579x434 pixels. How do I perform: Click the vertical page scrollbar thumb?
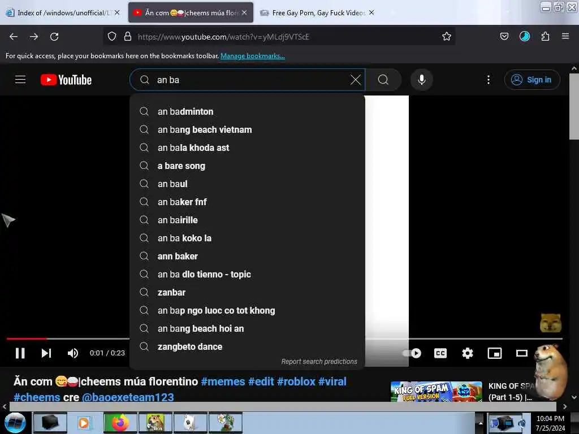574,106
